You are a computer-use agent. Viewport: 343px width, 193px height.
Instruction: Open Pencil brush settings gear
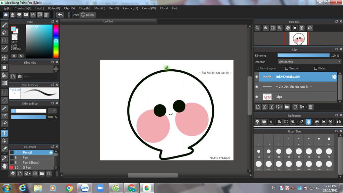pyautogui.click(x=51, y=152)
